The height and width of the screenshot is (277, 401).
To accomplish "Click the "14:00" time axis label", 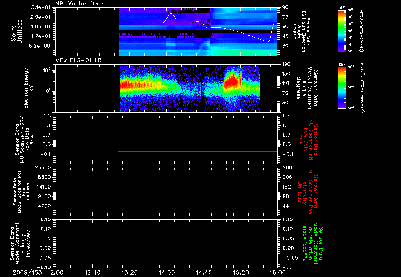I will click(167, 272).
